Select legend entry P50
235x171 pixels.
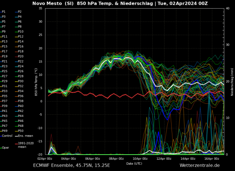tap(19, 131)
